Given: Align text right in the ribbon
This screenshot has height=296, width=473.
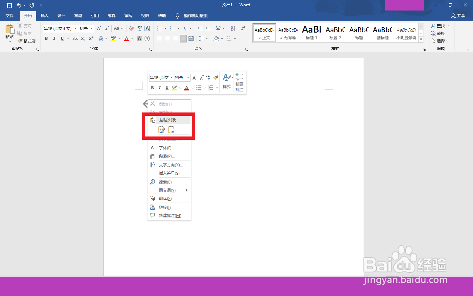Looking at the screenshot, I should click(x=175, y=38).
